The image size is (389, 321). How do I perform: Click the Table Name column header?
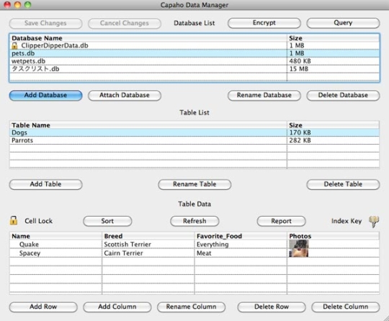pyautogui.click(x=148, y=125)
